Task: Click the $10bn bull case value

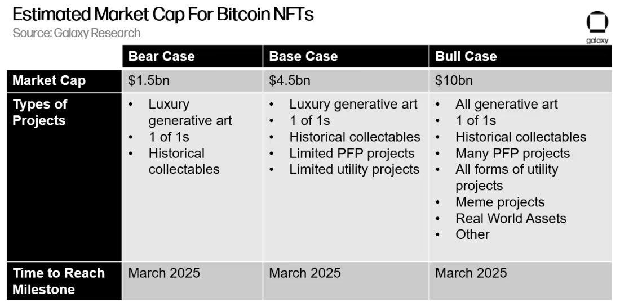Action: tap(454, 81)
